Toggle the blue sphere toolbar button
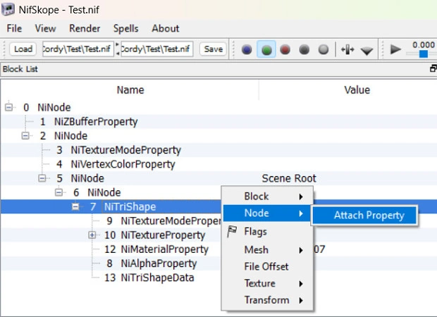Viewport: 437px width, 317px height. (247, 49)
